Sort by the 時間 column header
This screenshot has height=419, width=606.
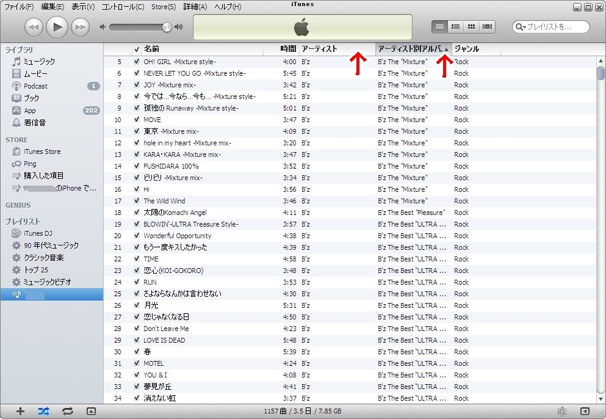click(281, 49)
